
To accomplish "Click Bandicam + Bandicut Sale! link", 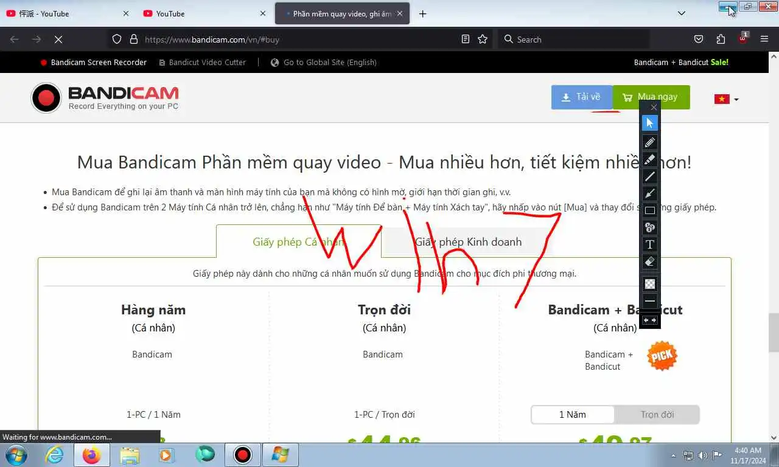I will (x=681, y=62).
